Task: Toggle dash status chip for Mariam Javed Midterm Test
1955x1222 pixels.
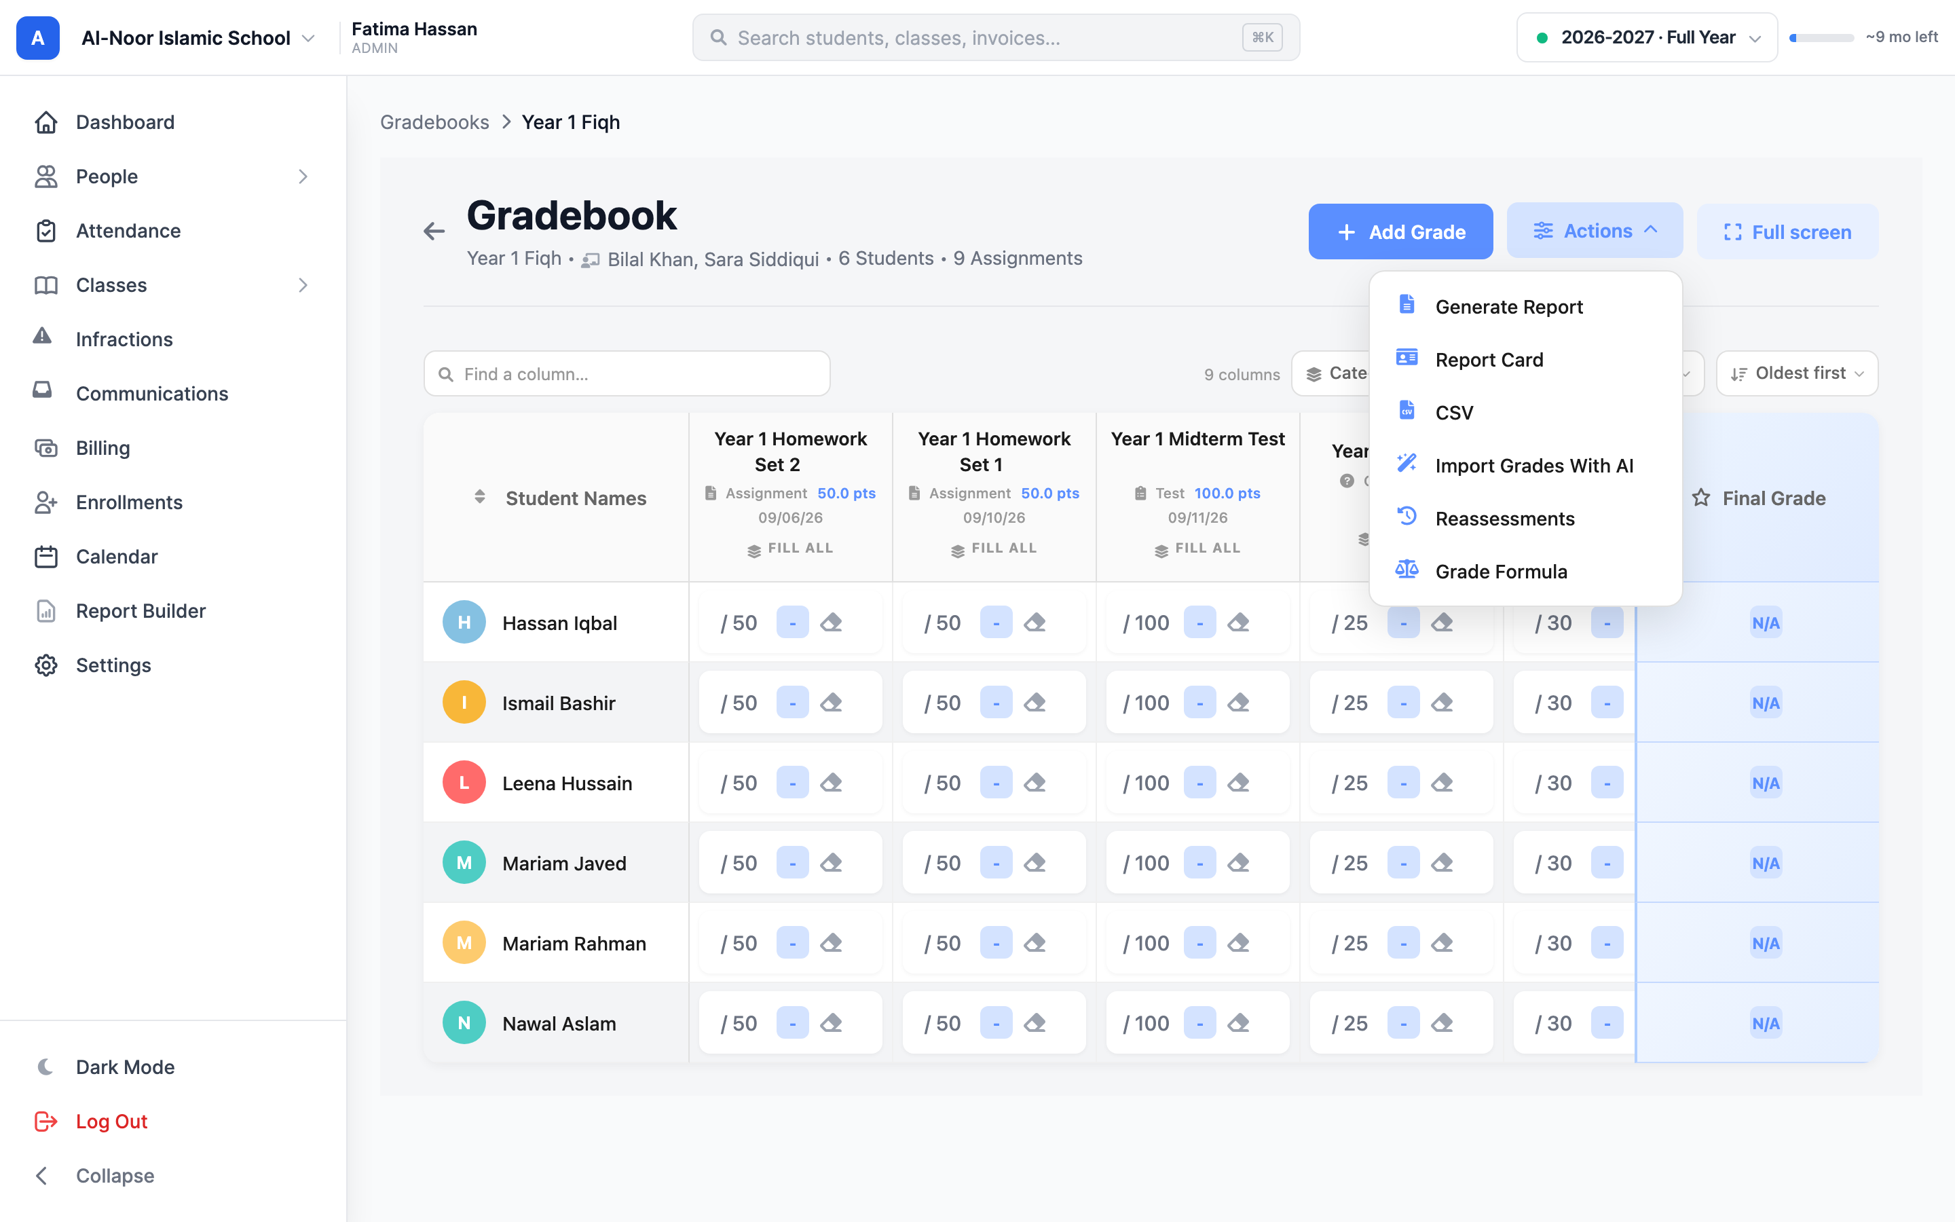Action: pos(1199,862)
